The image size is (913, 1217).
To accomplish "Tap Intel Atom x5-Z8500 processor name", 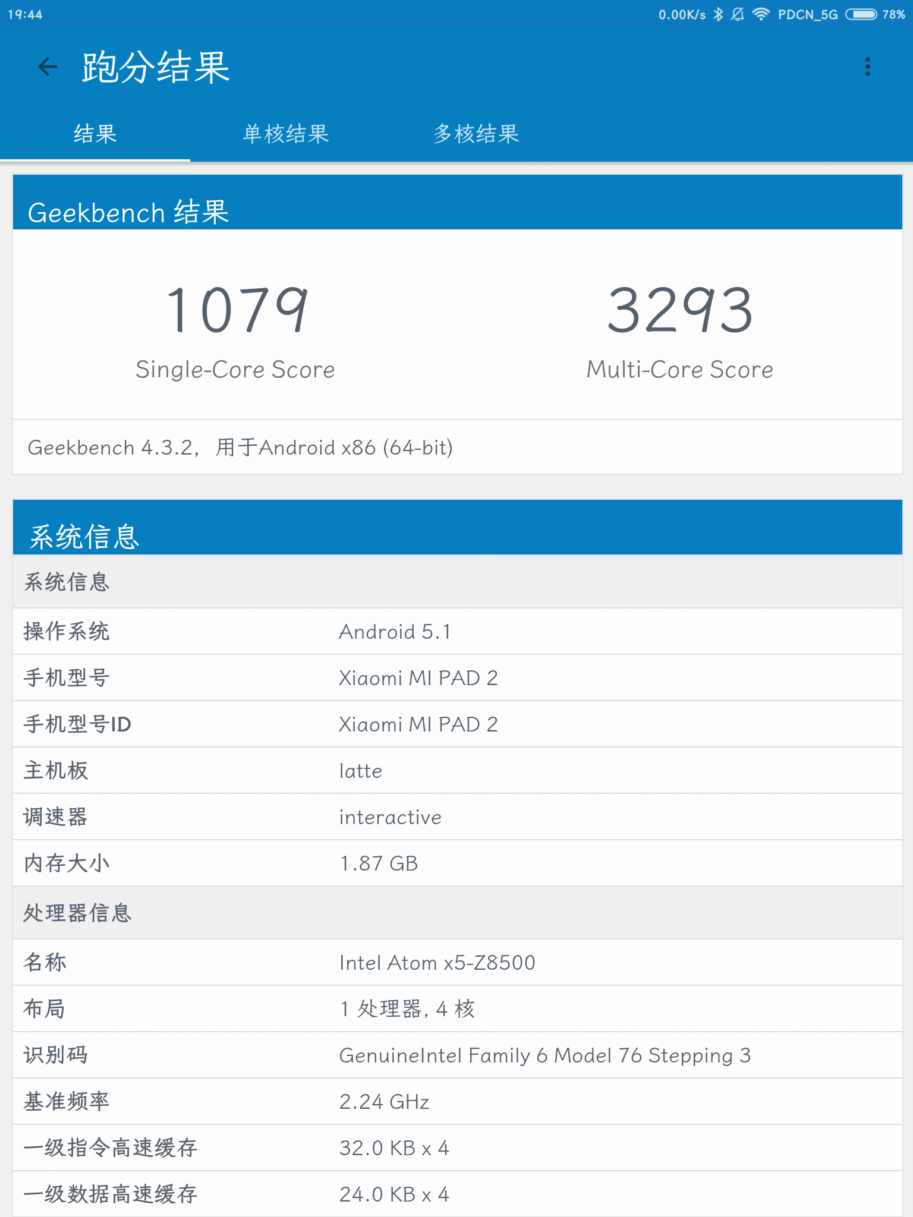I will click(x=437, y=963).
